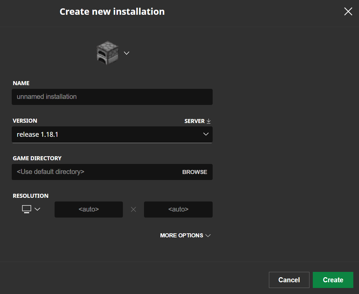This screenshot has width=359, height=294.
Task: Click the furnace block installation icon
Action: pos(107,53)
